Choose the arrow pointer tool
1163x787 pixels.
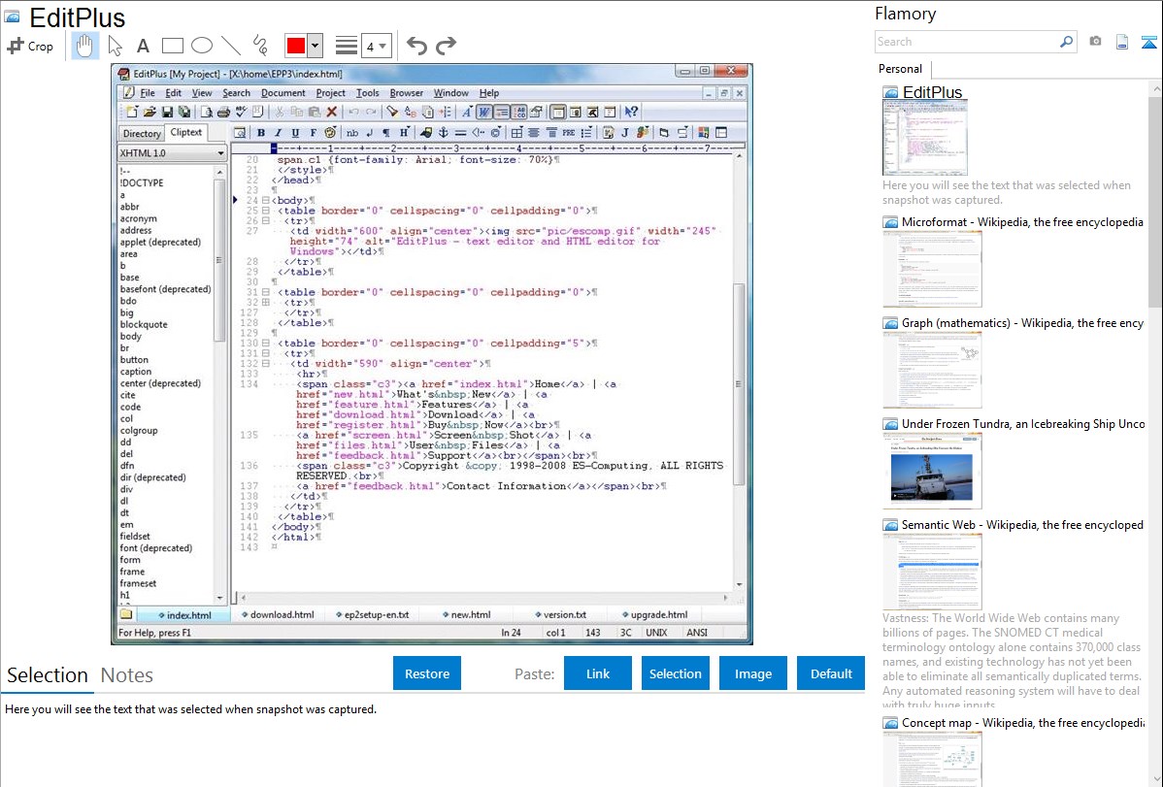pyautogui.click(x=116, y=46)
